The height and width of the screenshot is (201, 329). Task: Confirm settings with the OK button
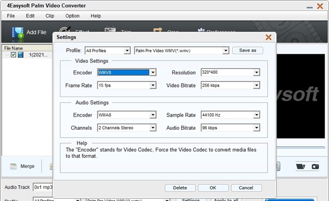coord(213,188)
